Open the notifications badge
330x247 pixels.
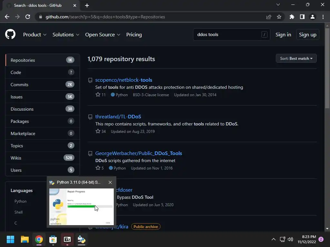tap(321, 239)
